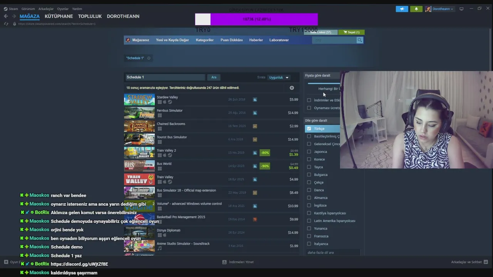The image size is (493, 277).
Task: Click the Big Picture mode monitor icon
Action: pos(461,9)
